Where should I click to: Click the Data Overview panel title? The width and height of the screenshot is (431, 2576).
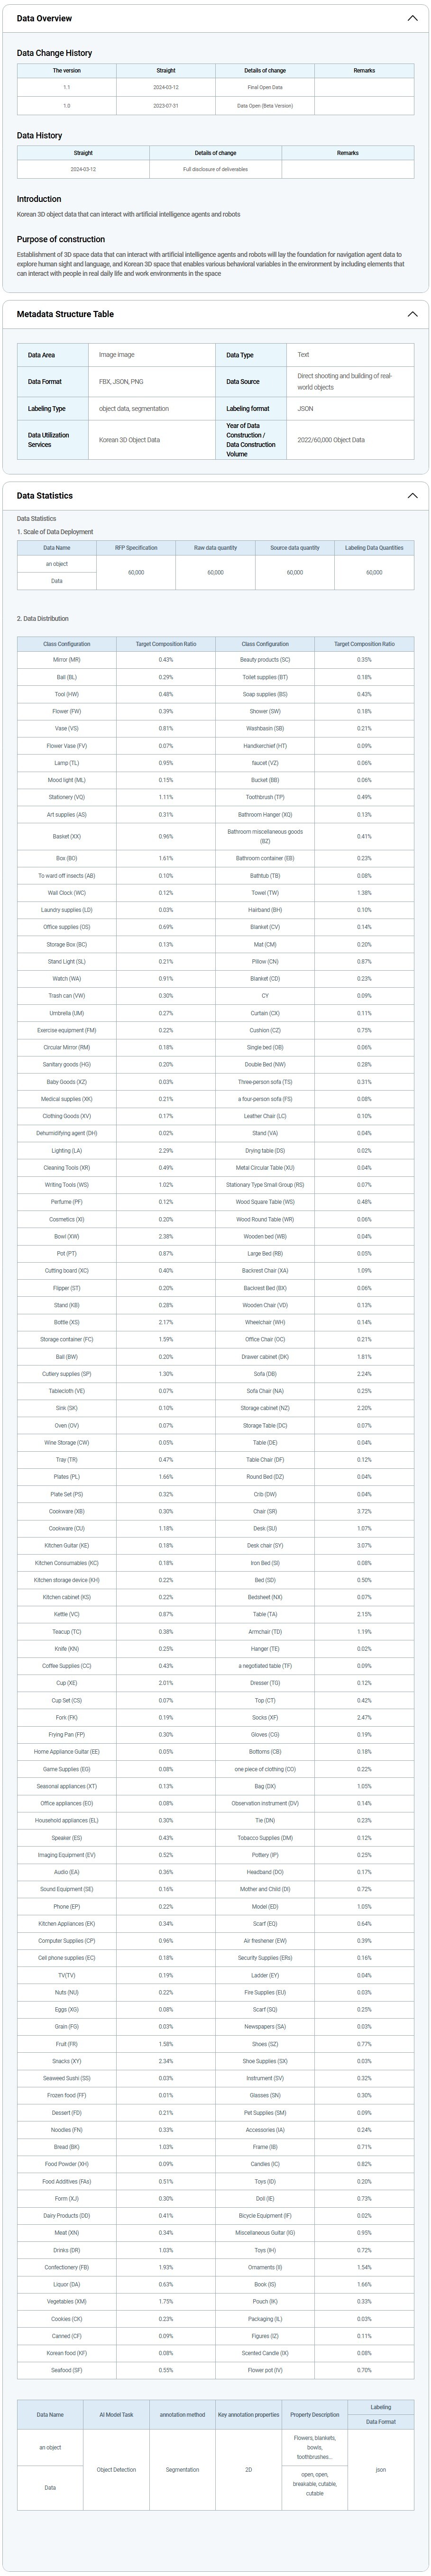pos(44,18)
